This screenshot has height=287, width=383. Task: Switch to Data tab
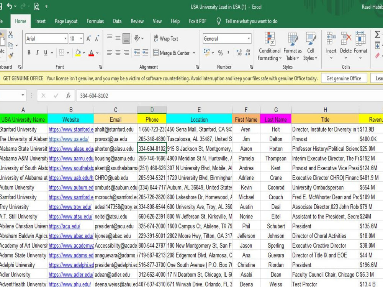[x=117, y=21]
